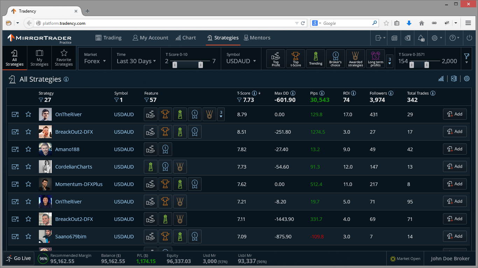
Task: Adjust T Score 0-3571 right slider handle
Action: point(427,65)
